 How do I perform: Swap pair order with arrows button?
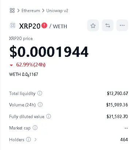tap(108, 25)
